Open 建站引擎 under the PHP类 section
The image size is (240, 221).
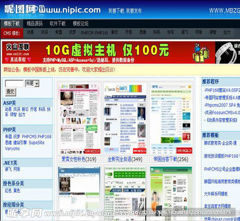coord(20,143)
